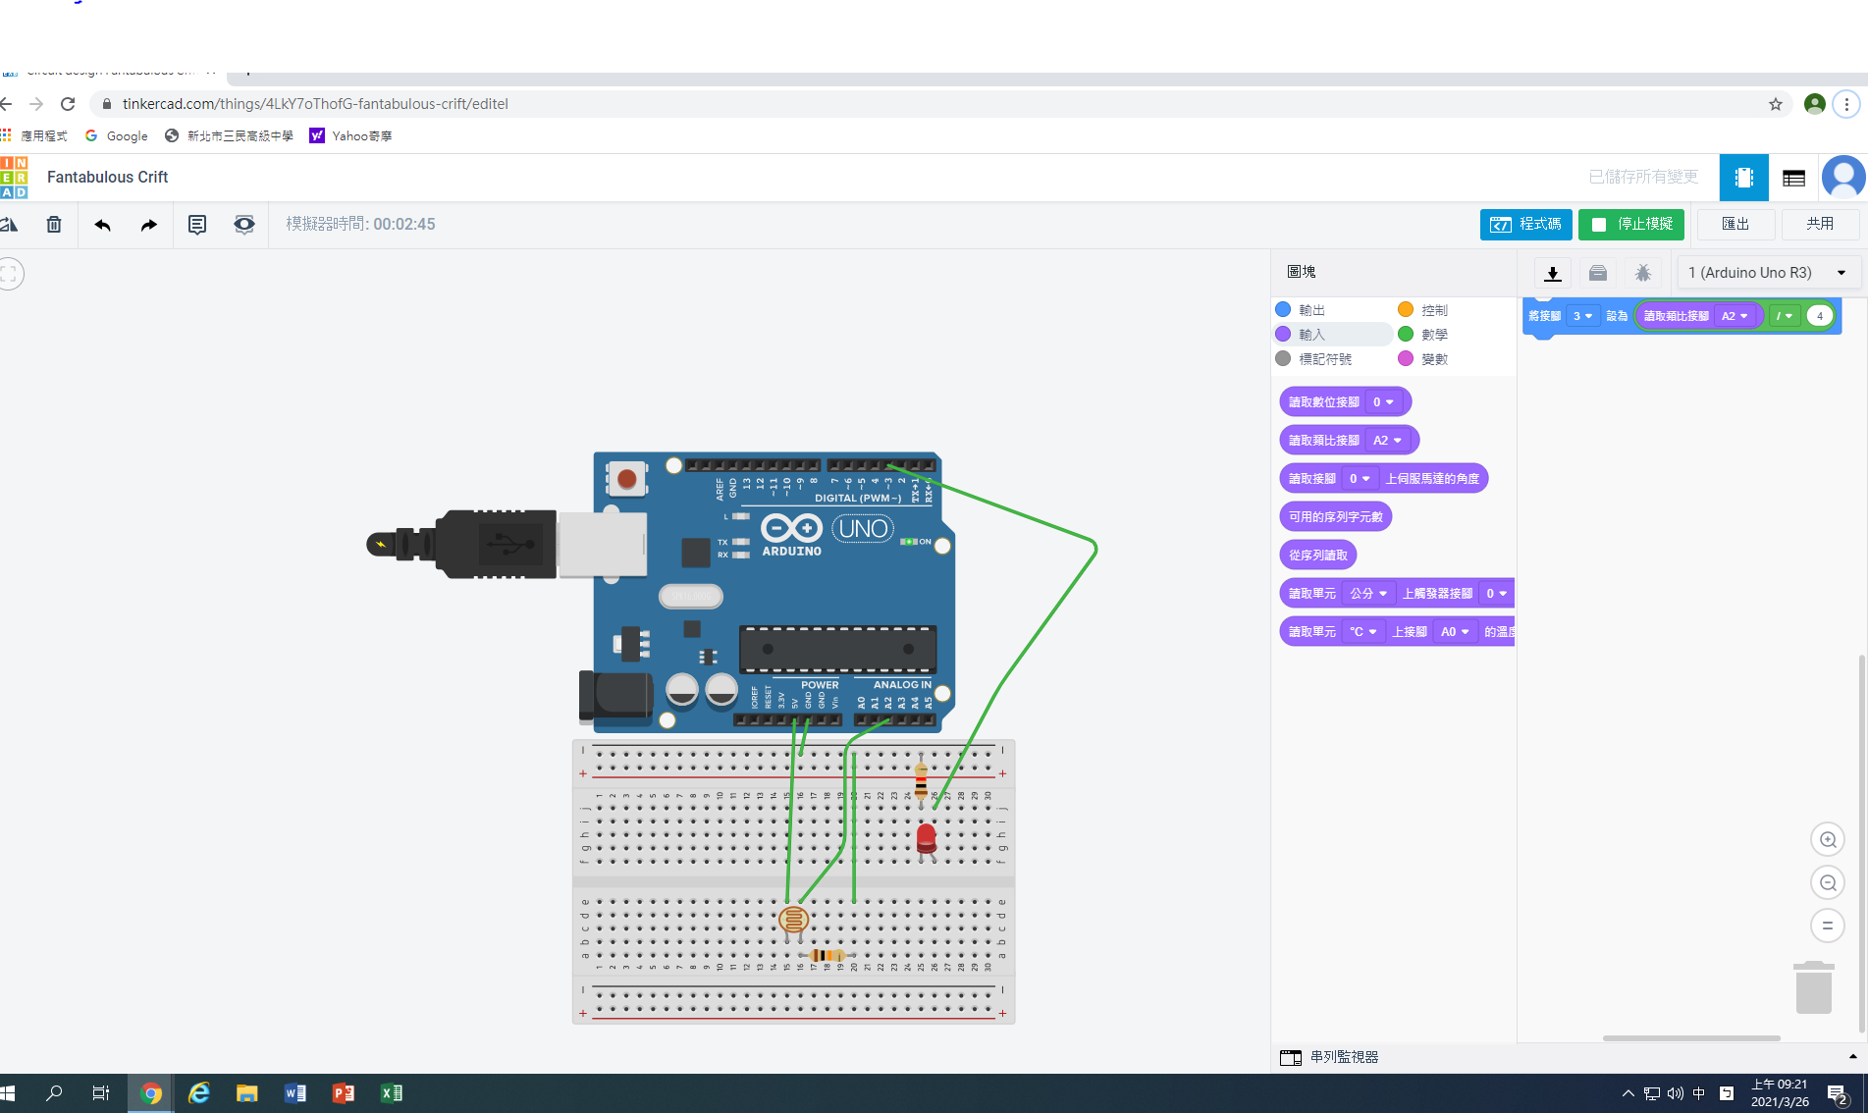Click the download code icon
The width and height of the screenshot is (1868, 1113).
click(x=1552, y=273)
